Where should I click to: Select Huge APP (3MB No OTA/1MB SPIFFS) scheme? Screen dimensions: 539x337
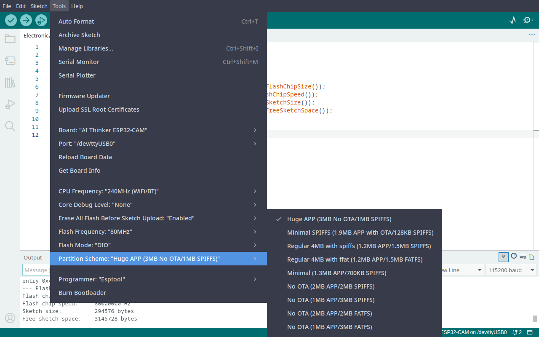pyautogui.click(x=354, y=219)
